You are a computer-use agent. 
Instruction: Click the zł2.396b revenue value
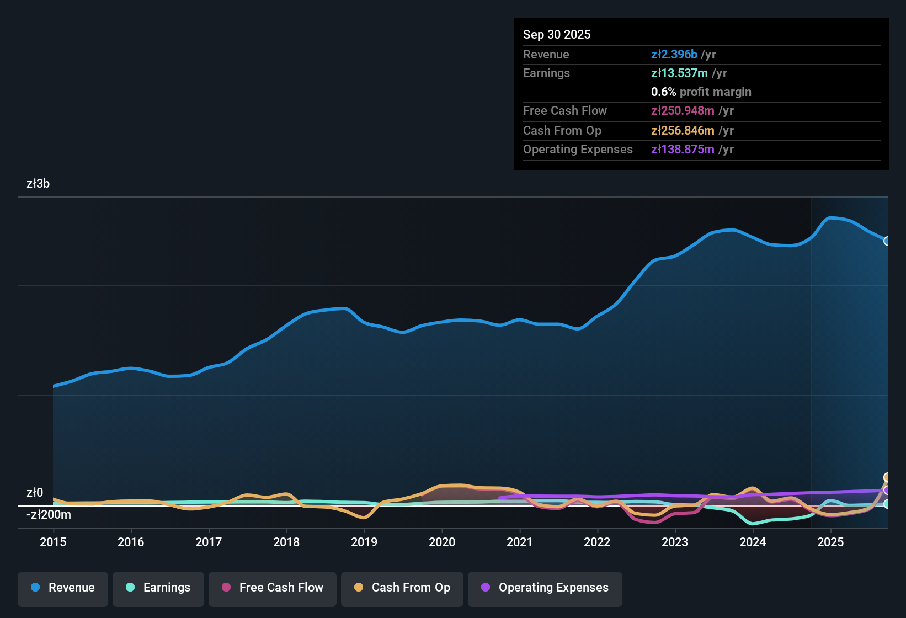(674, 54)
